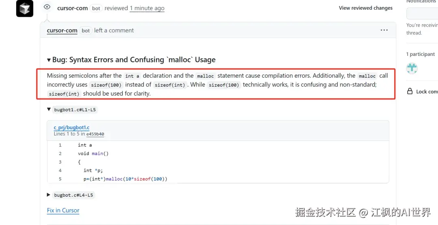Image resolution: width=438 pixels, height=225 pixels.
Task: Click line number 1 in code snippet
Action: tap(60, 145)
